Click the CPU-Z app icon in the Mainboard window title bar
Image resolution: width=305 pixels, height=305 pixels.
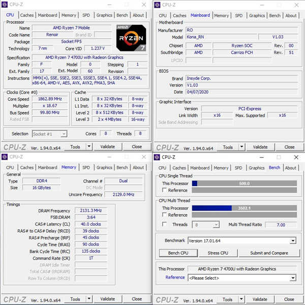point(157,5)
